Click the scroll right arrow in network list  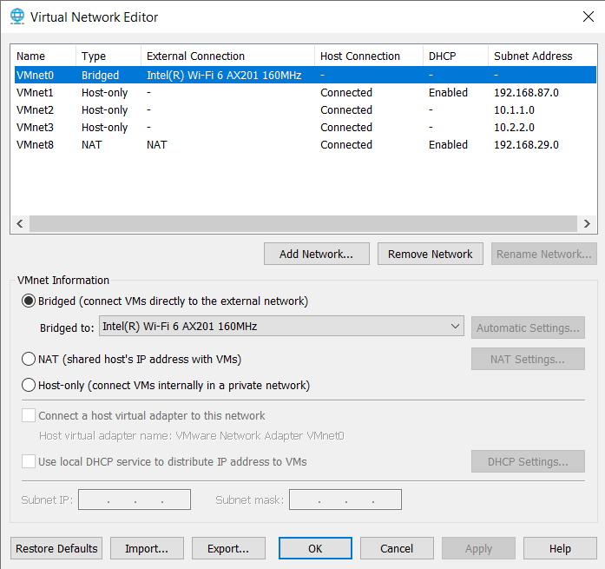(587, 223)
